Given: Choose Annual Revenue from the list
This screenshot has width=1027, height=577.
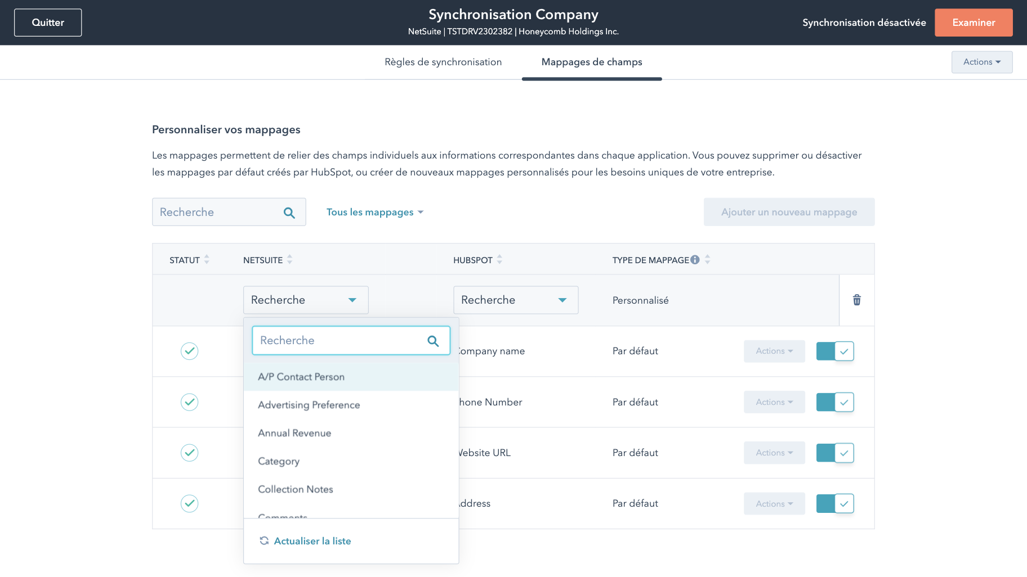Looking at the screenshot, I should click(351, 433).
